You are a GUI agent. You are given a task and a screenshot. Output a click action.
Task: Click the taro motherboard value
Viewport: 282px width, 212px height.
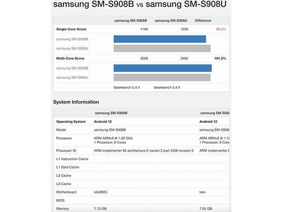click(203, 192)
